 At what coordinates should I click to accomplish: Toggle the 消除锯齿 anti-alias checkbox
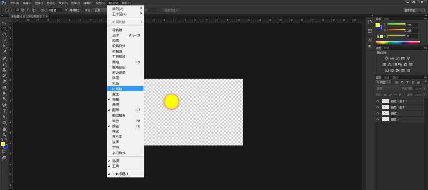(66, 10)
